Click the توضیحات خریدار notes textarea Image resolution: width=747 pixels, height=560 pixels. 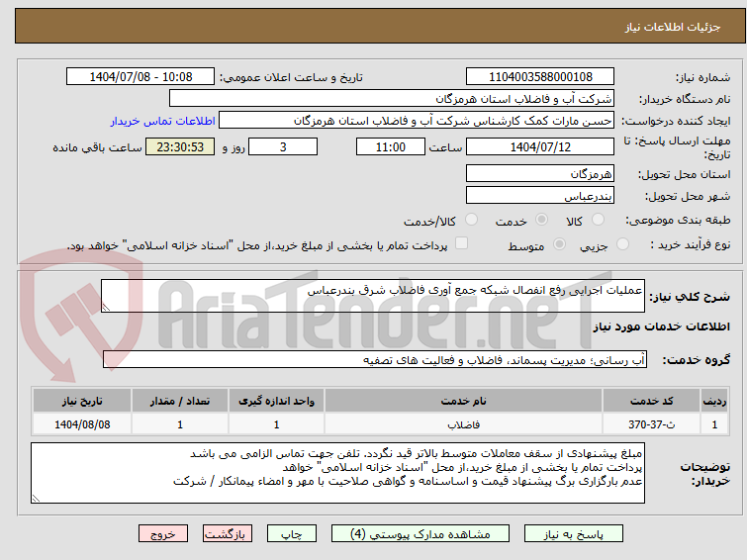click(x=337, y=473)
